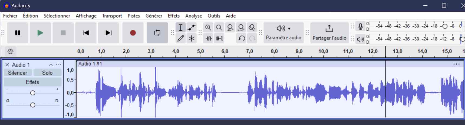Open the Fichier menu
This screenshot has width=465, height=125.
(x=10, y=16)
